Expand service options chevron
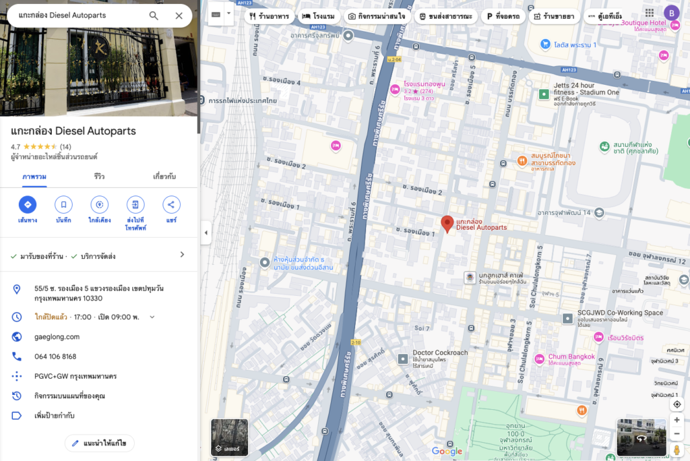Image resolution: width=690 pixels, height=461 pixels. tap(182, 255)
